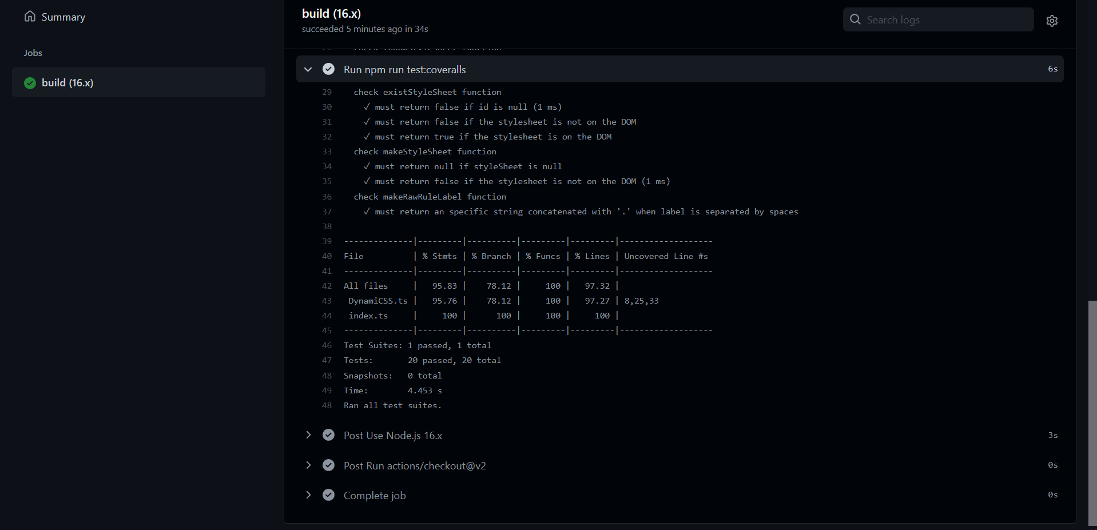Viewport: 1097px width, 530px height.
Task: Click the check icon for Post Run checkout
Action: point(328,465)
